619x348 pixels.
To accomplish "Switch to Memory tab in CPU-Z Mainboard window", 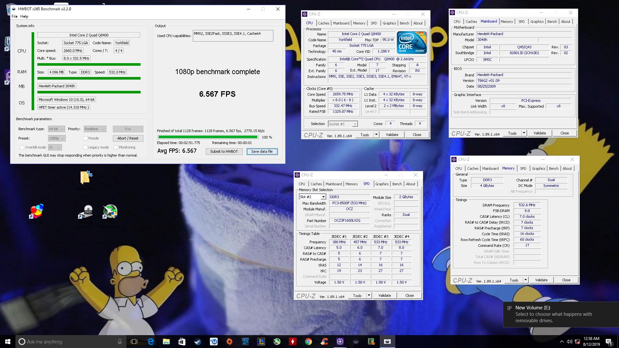I will pos(506,22).
